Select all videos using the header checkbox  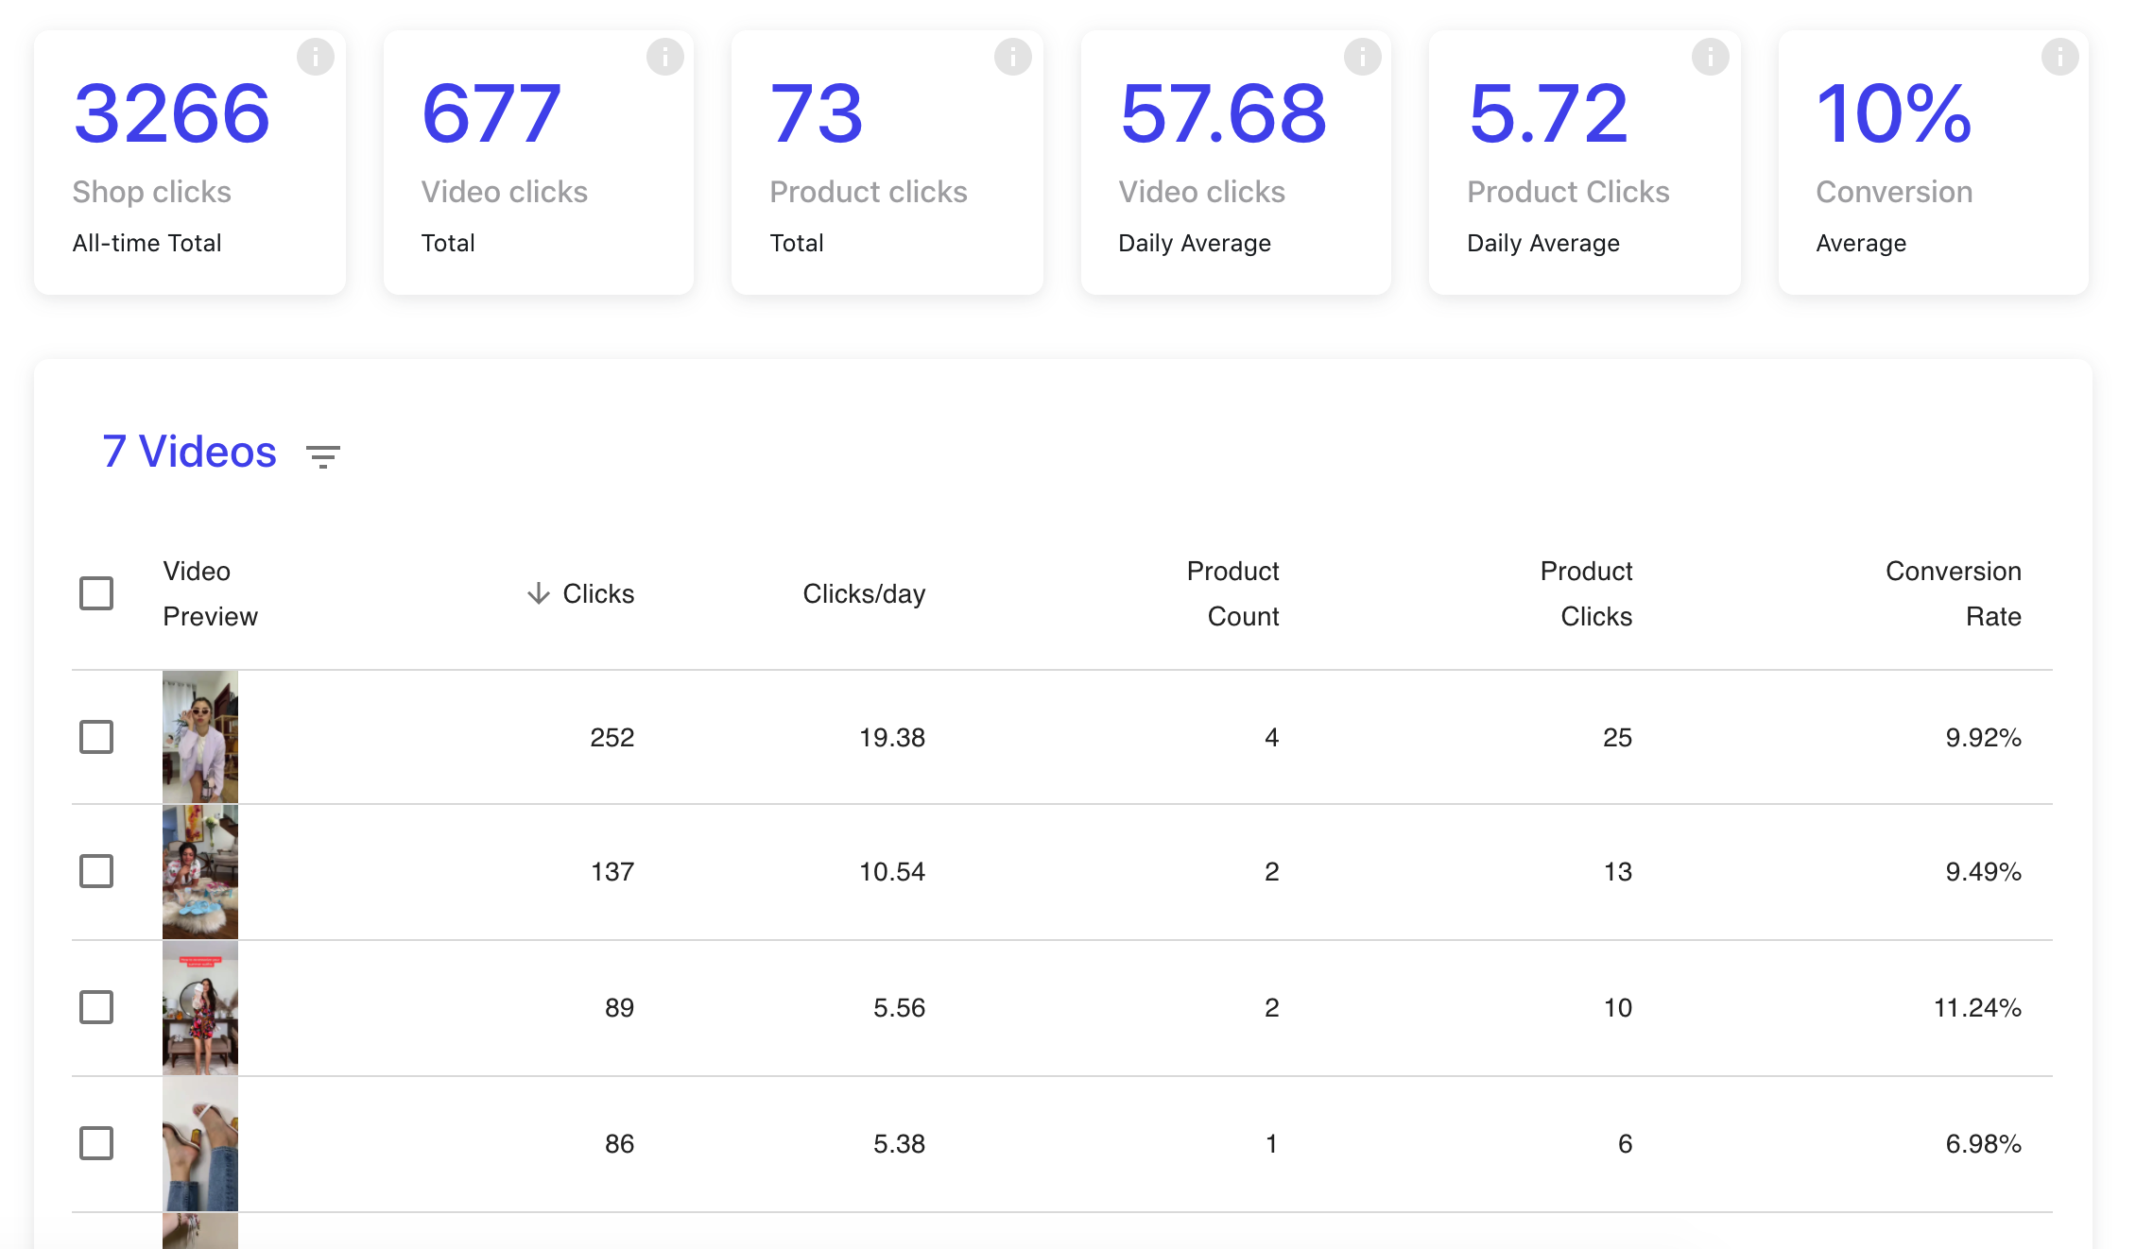coord(95,593)
